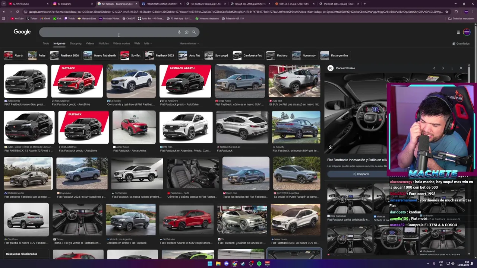
Task: Select the Todo search tab
Action: tap(46, 44)
